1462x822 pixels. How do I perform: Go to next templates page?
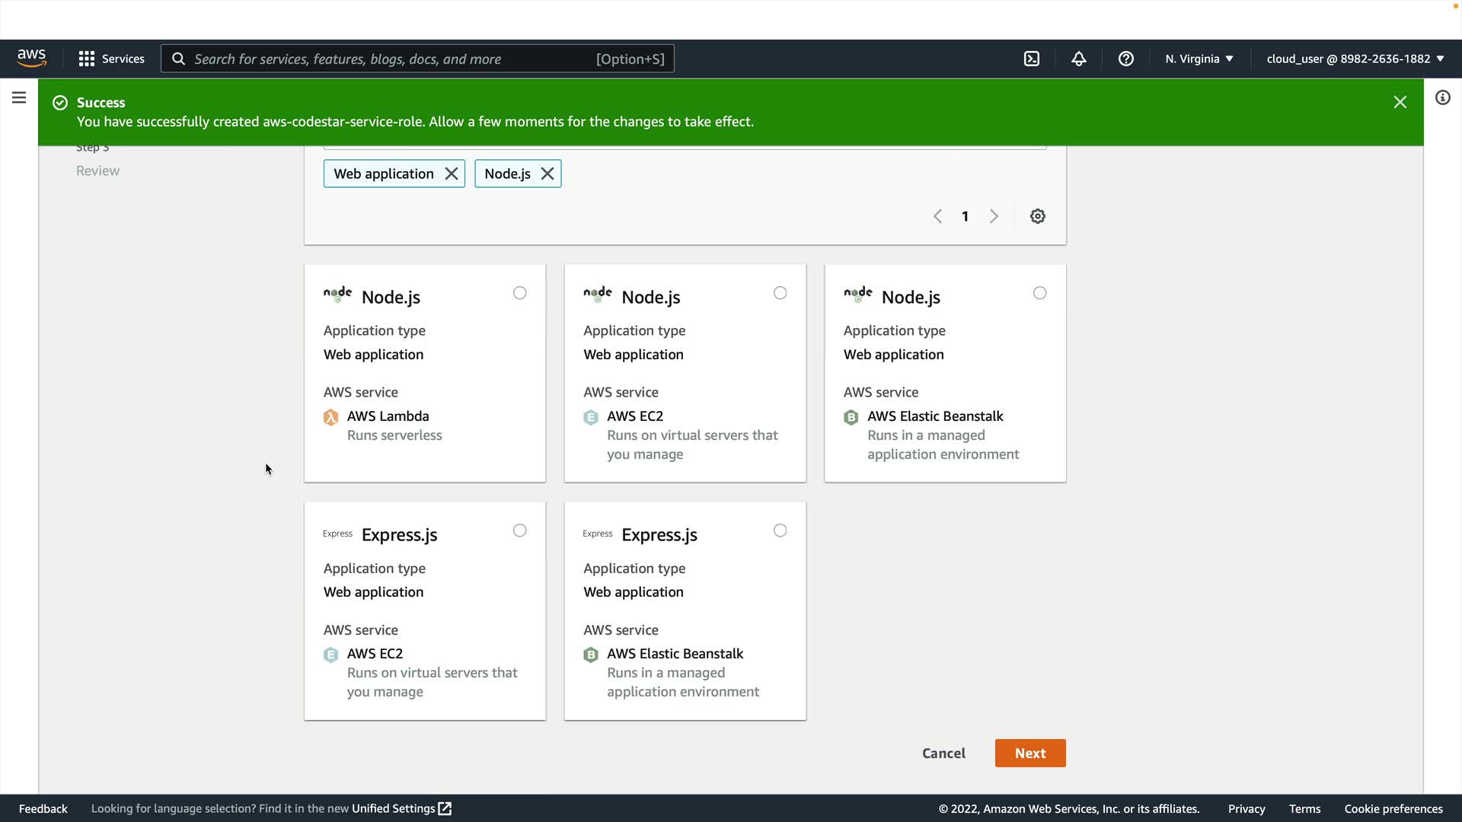994,216
